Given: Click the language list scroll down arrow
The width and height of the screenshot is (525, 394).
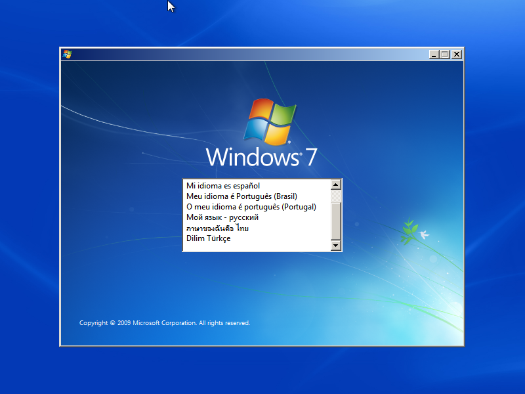Looking at the screenshot, I should click(335, 245).
